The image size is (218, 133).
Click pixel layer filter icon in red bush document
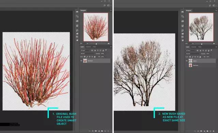point(92,50)
